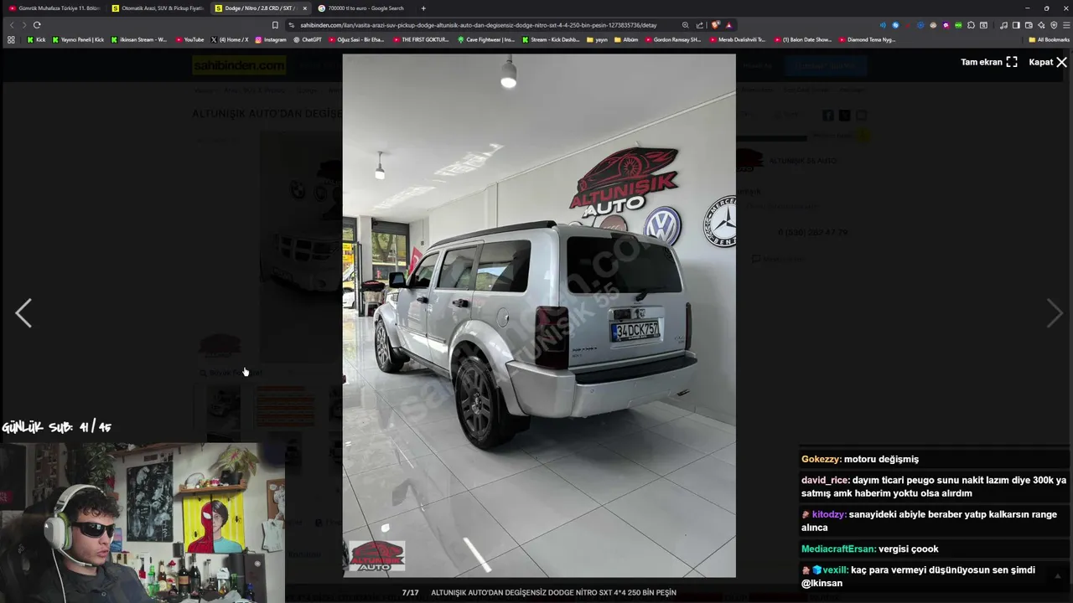This screenshot has height=603, width=1073.
Task: Open Oğuz Sasi bookmark
Action: pos(356,39)
